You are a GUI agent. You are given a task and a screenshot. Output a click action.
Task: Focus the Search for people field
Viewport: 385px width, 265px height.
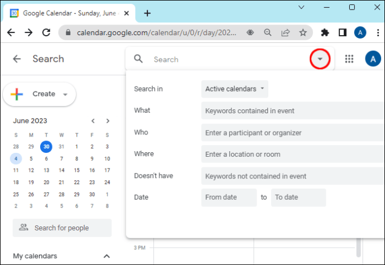tap(62, 228)
